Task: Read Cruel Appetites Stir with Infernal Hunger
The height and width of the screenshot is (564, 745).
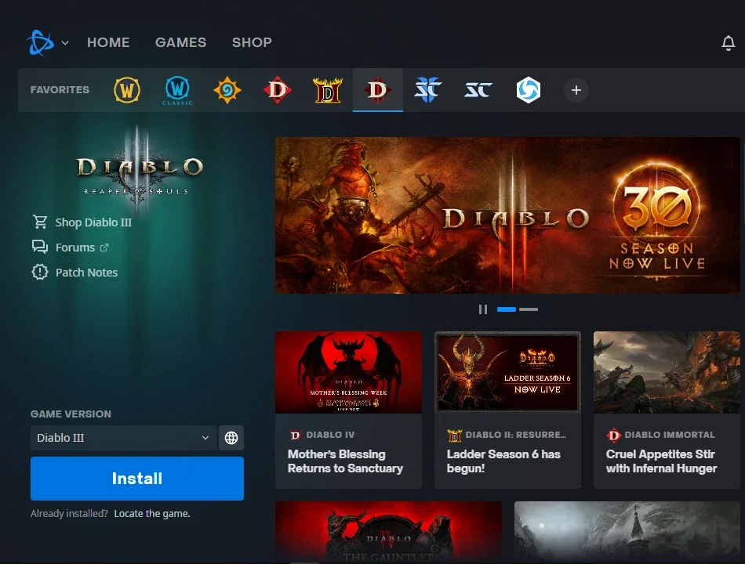Action: coord(661,461)
